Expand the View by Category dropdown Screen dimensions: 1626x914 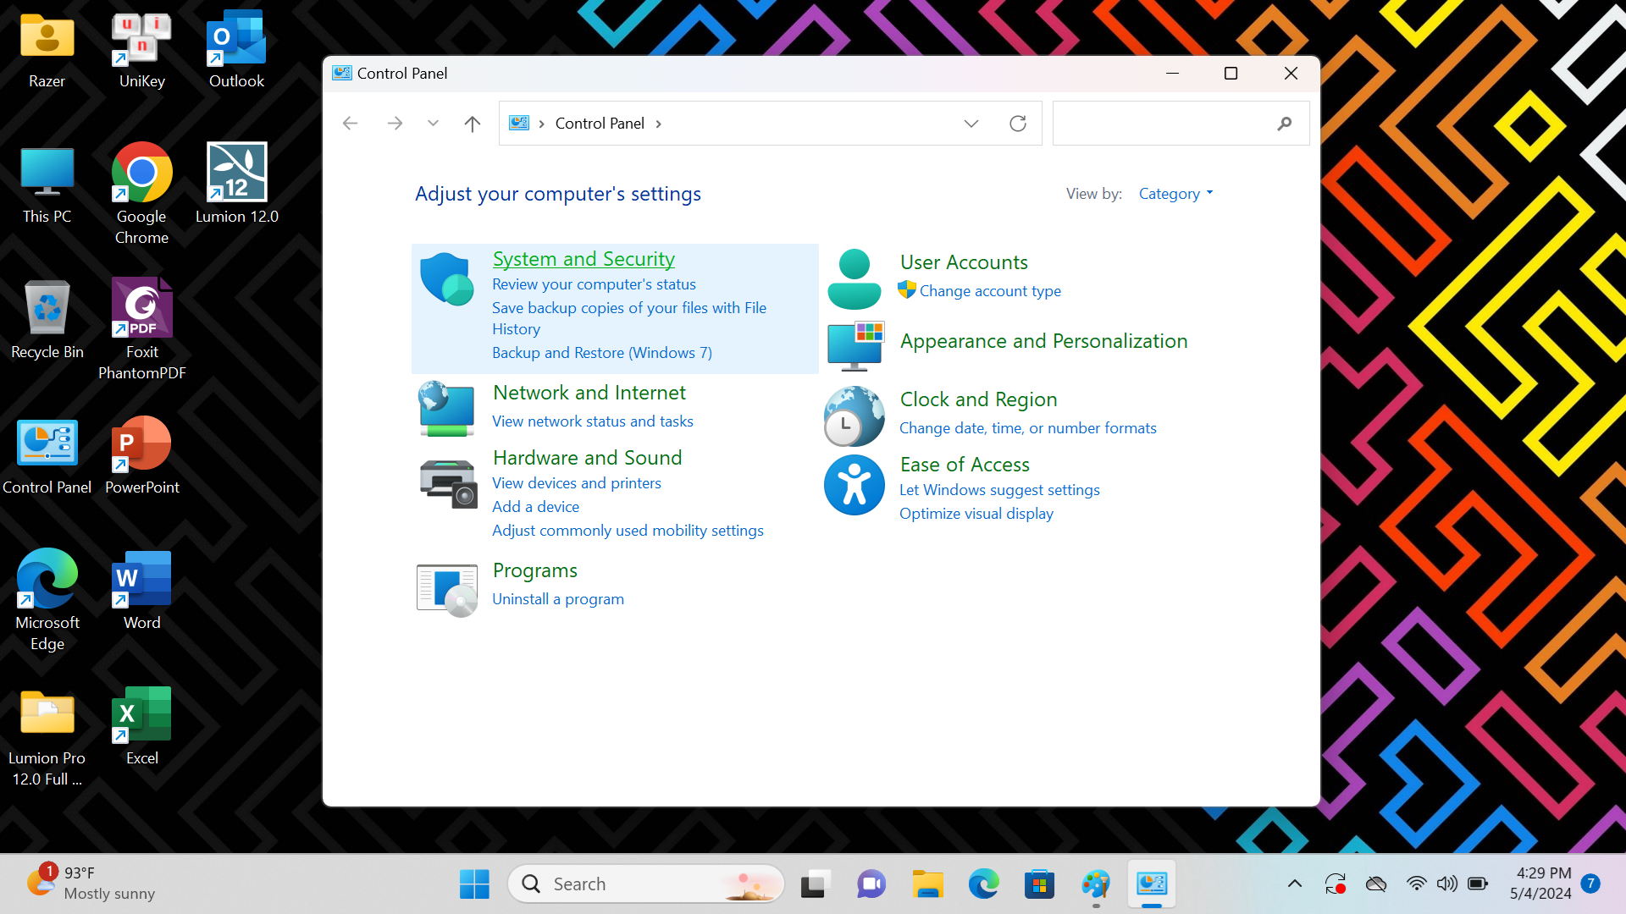click(1175, 192)
